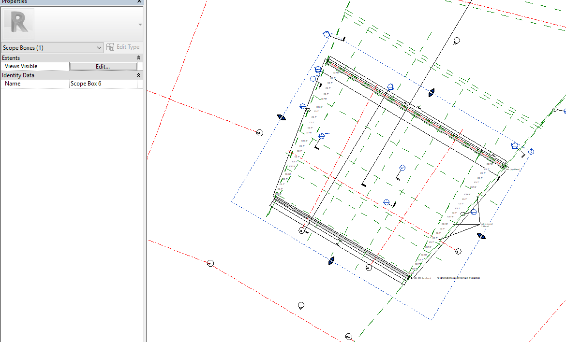Open the Scope Boxes type selector dropdown
Viewport: 566px width, 342px height.
click(99, 47)
